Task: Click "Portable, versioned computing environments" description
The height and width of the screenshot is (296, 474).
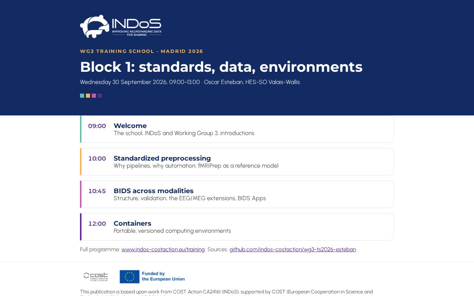Action: (172, 231)
